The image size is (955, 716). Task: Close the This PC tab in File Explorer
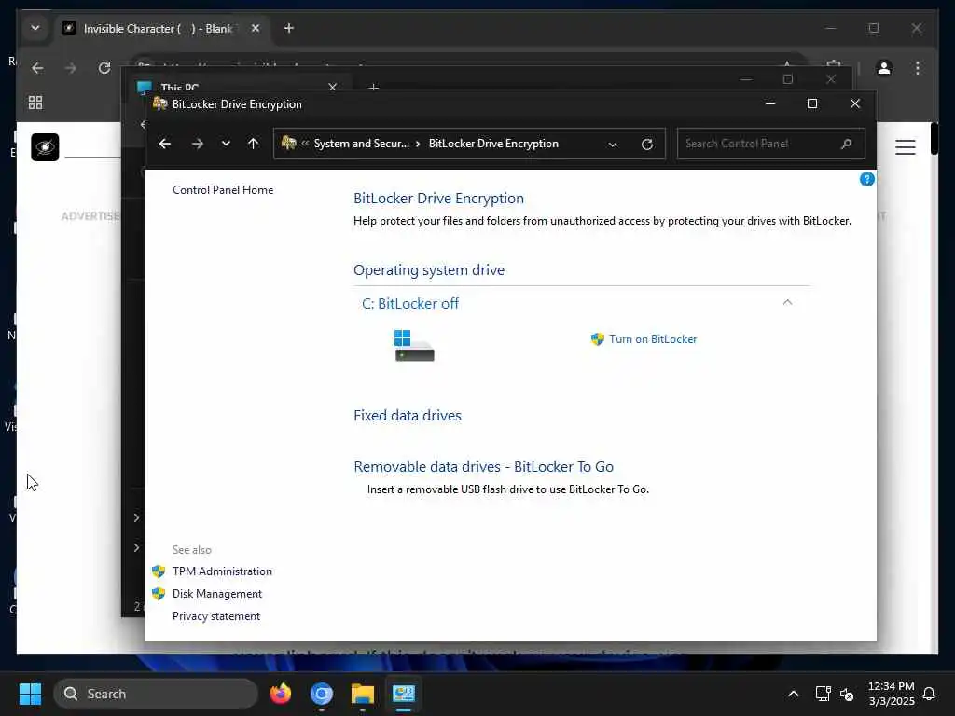(x=333, y=87)
